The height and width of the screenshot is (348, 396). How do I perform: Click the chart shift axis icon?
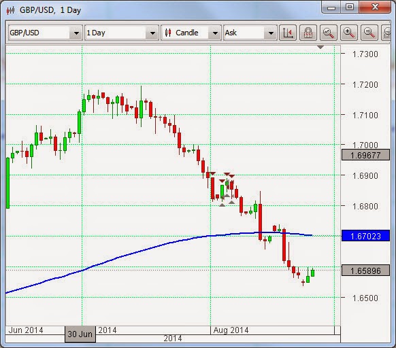(x=288, y=33)
